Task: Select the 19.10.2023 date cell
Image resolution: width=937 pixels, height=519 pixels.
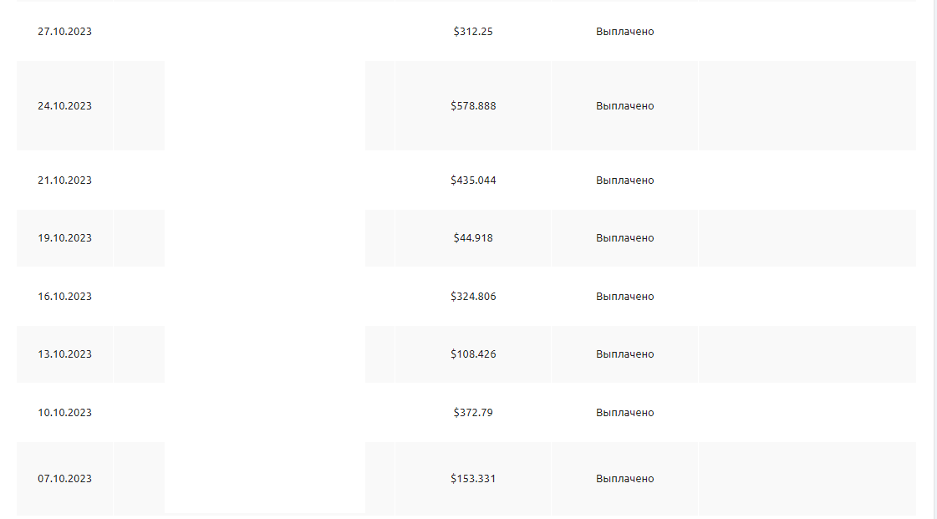Action: pos(64,238)
